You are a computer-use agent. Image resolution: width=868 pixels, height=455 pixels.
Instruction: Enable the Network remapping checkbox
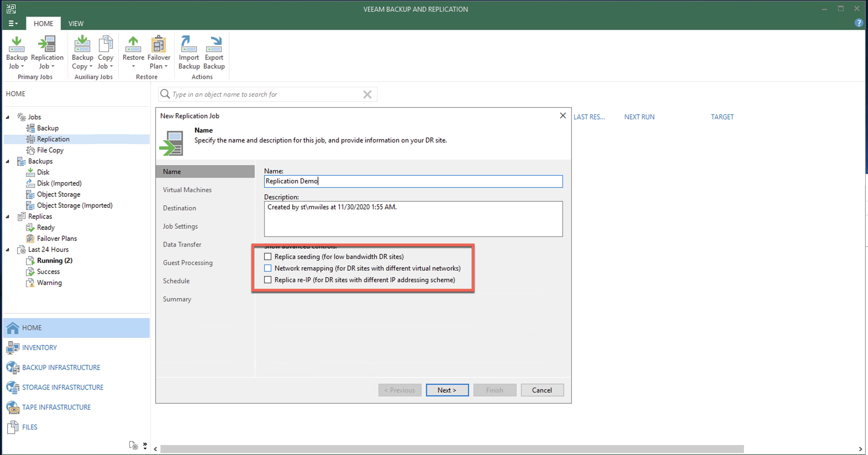[267, 268]
